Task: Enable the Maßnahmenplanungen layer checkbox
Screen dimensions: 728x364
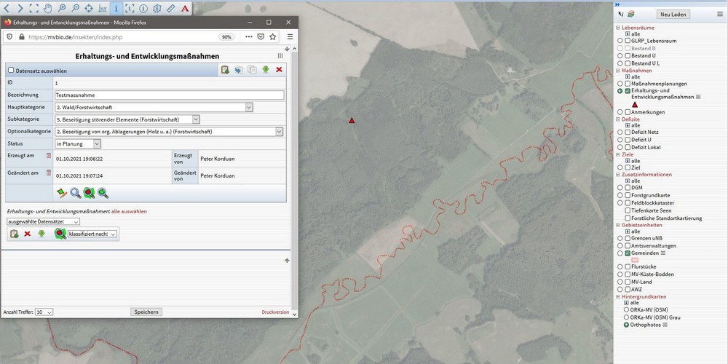Action: tap(628, 84)
